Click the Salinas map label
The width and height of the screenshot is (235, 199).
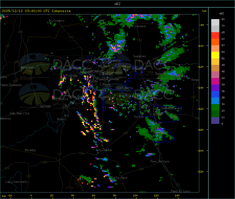coord(45,106)
